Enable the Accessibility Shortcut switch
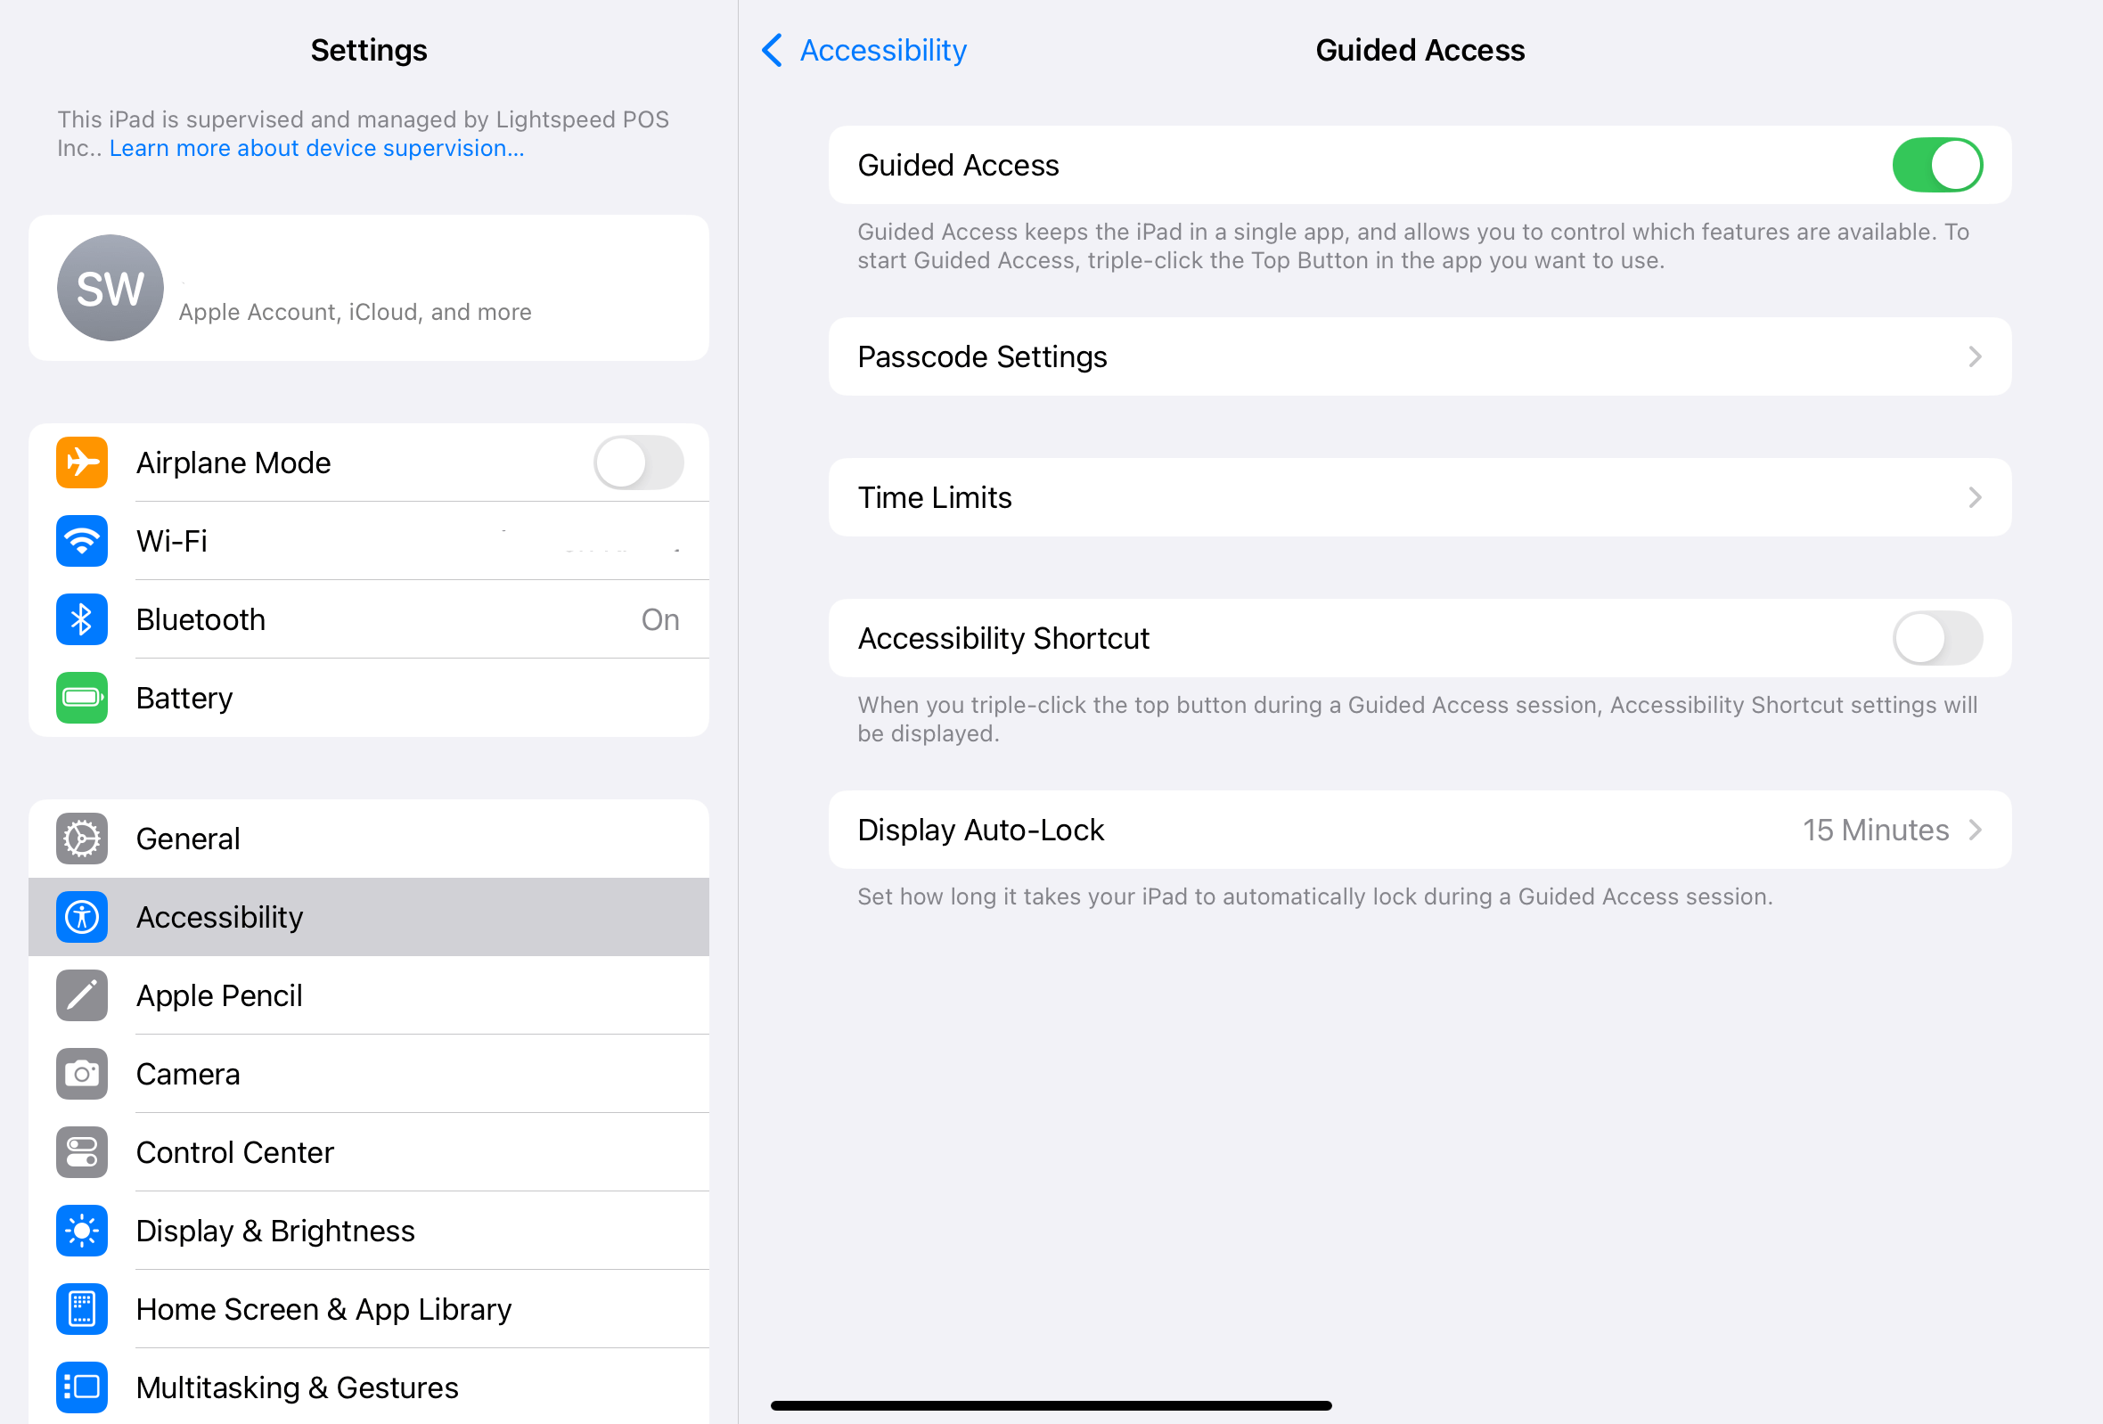The width and height of the screenshot is (2103, 1424). [x=1936, y=639]
